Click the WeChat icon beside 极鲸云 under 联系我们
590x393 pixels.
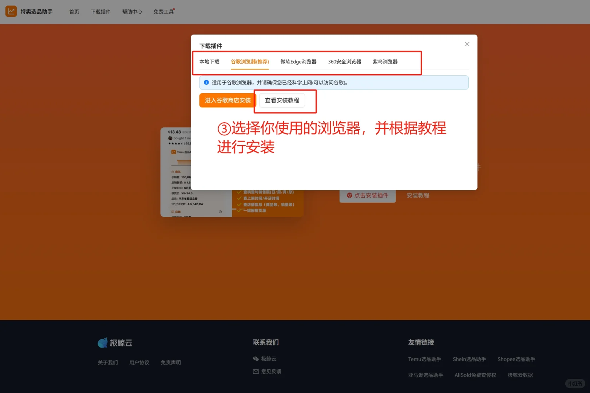[256, 358]
